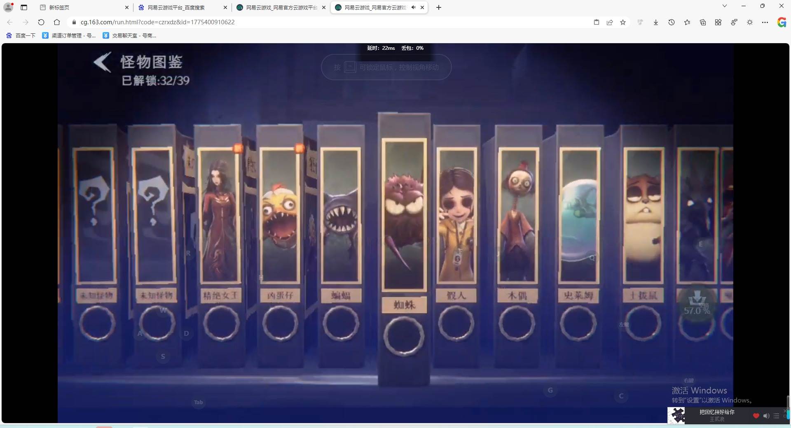Click the 史莱姆 name label
791x428 pixels.
[578, 295]
